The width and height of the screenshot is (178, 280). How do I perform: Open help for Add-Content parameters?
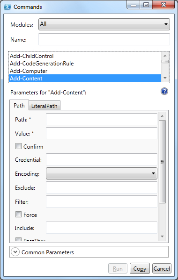[164, 92]
